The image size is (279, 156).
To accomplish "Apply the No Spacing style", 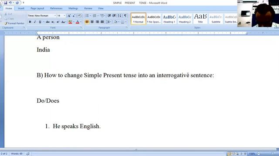I will coord(154,19).
